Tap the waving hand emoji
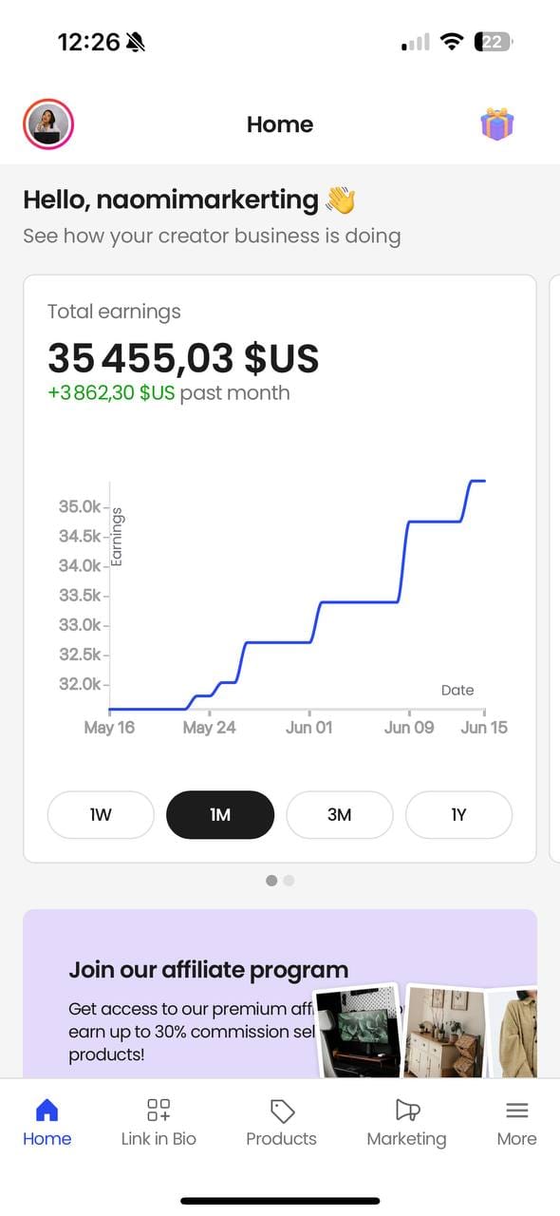Image resolution: width=560 pixels, height=1216 pixels. click(340, 199)
